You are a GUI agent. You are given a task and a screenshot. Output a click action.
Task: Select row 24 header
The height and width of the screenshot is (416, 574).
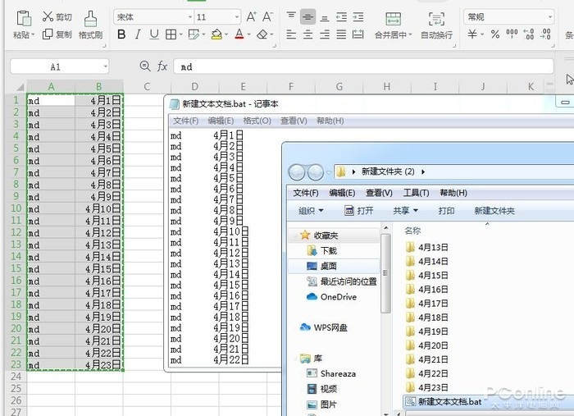[16, 377]
